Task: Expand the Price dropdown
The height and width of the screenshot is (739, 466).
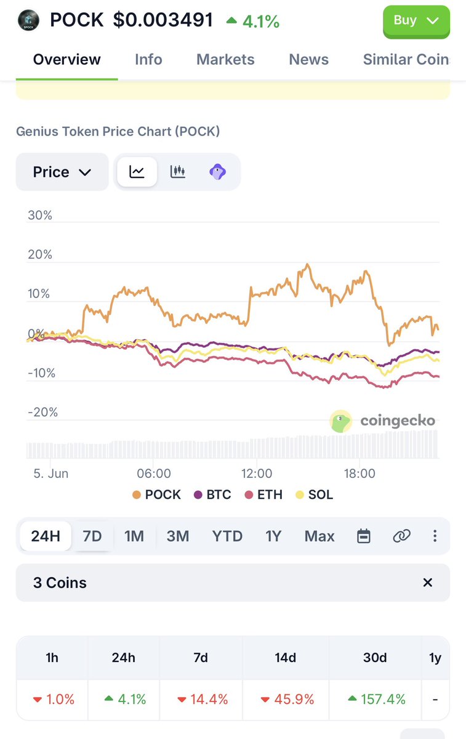Action: 62,172
